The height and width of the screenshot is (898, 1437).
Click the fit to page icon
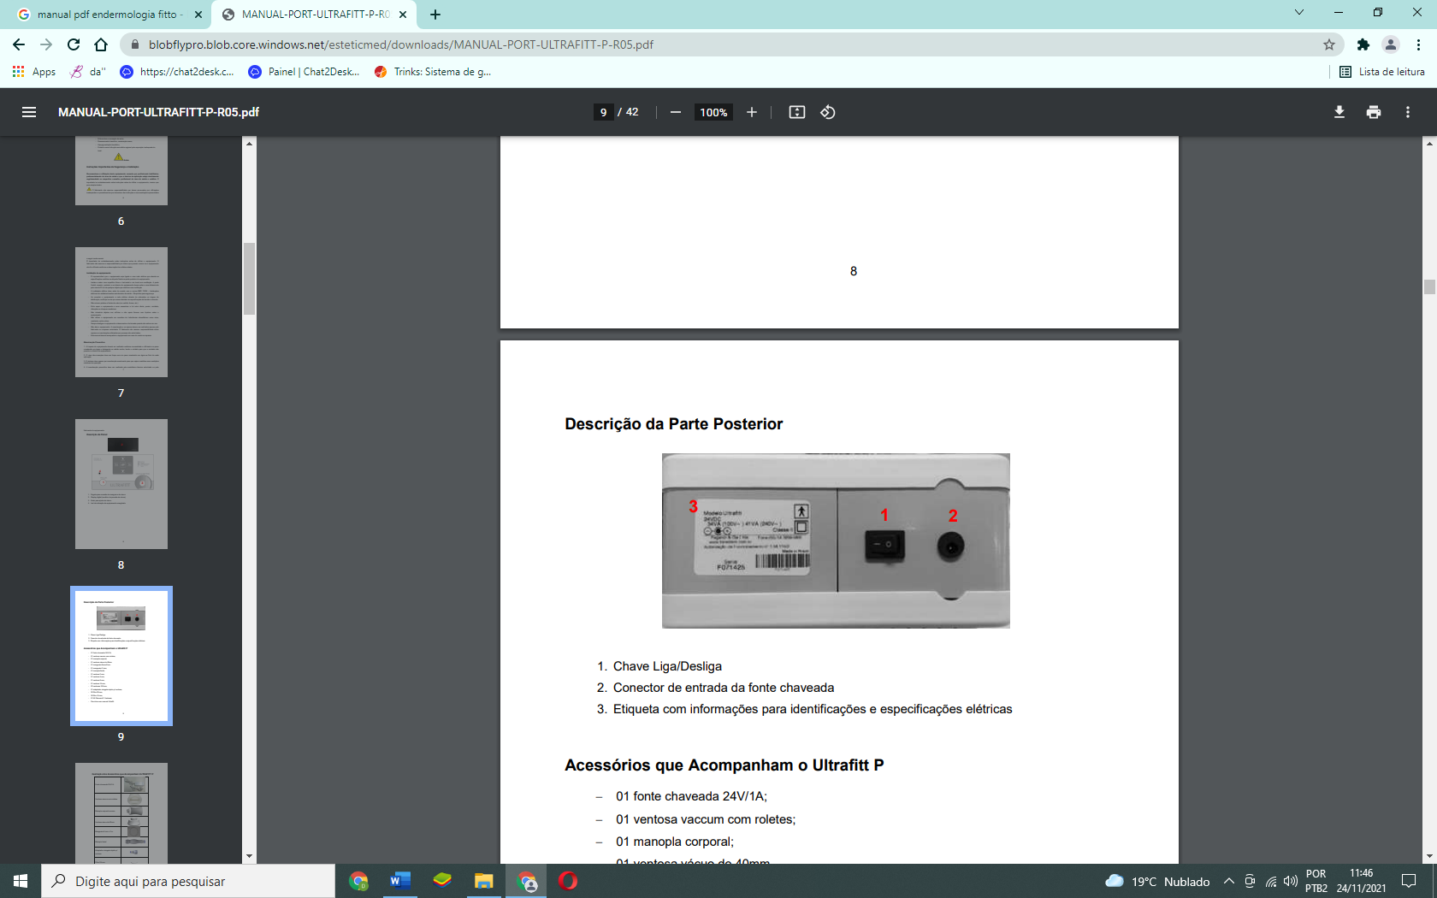click(797, 112)
